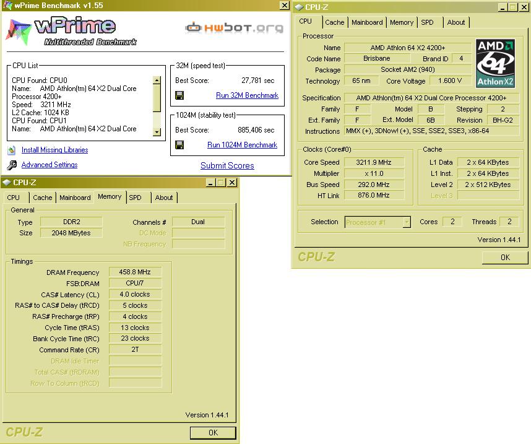Screen dimensions: 531x444
Task: Click the Command Rate value 2T
Action: (135, 349)
